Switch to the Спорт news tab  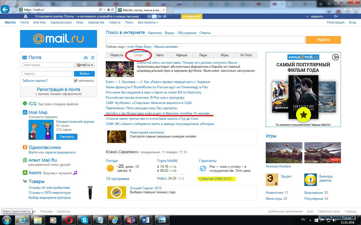(138, 55)
